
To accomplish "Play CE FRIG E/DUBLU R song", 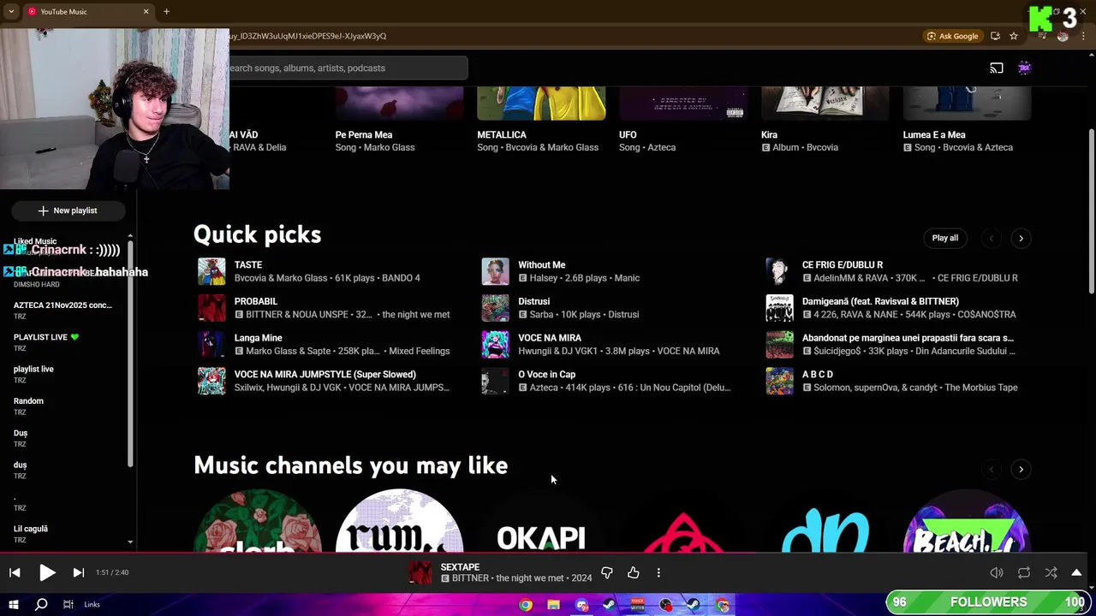I will (779, 271).
